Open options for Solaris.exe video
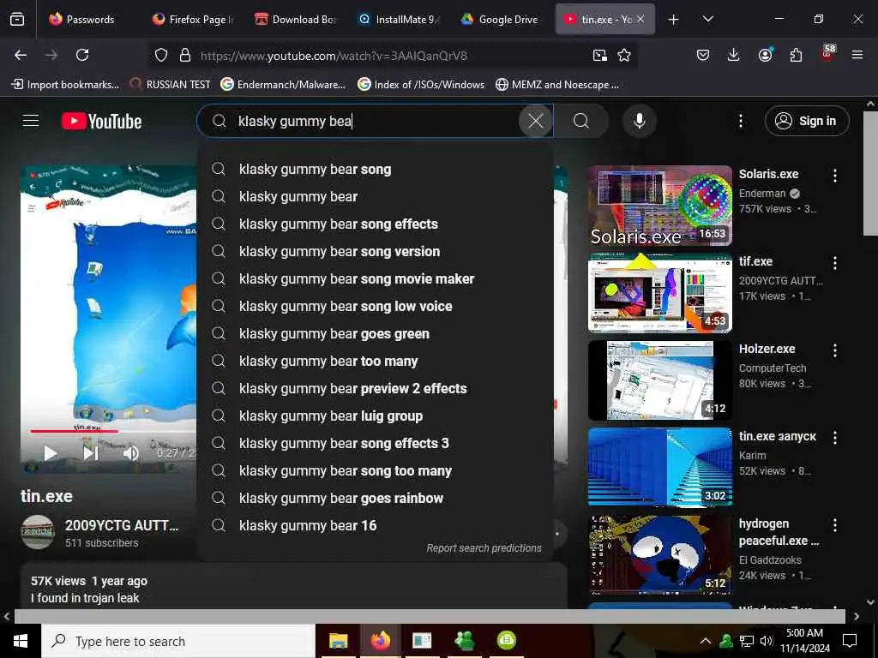Screen dimensions: 878x658 (835, 176)
